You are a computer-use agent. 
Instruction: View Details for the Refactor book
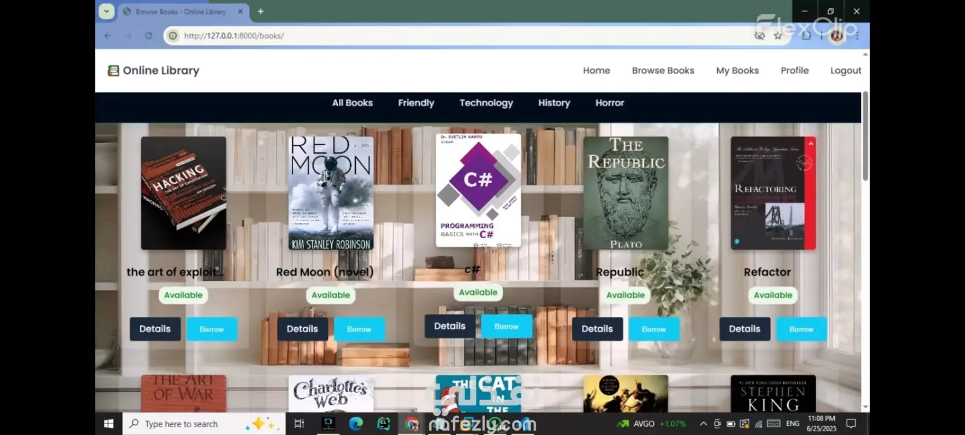[x=745, y=329]
